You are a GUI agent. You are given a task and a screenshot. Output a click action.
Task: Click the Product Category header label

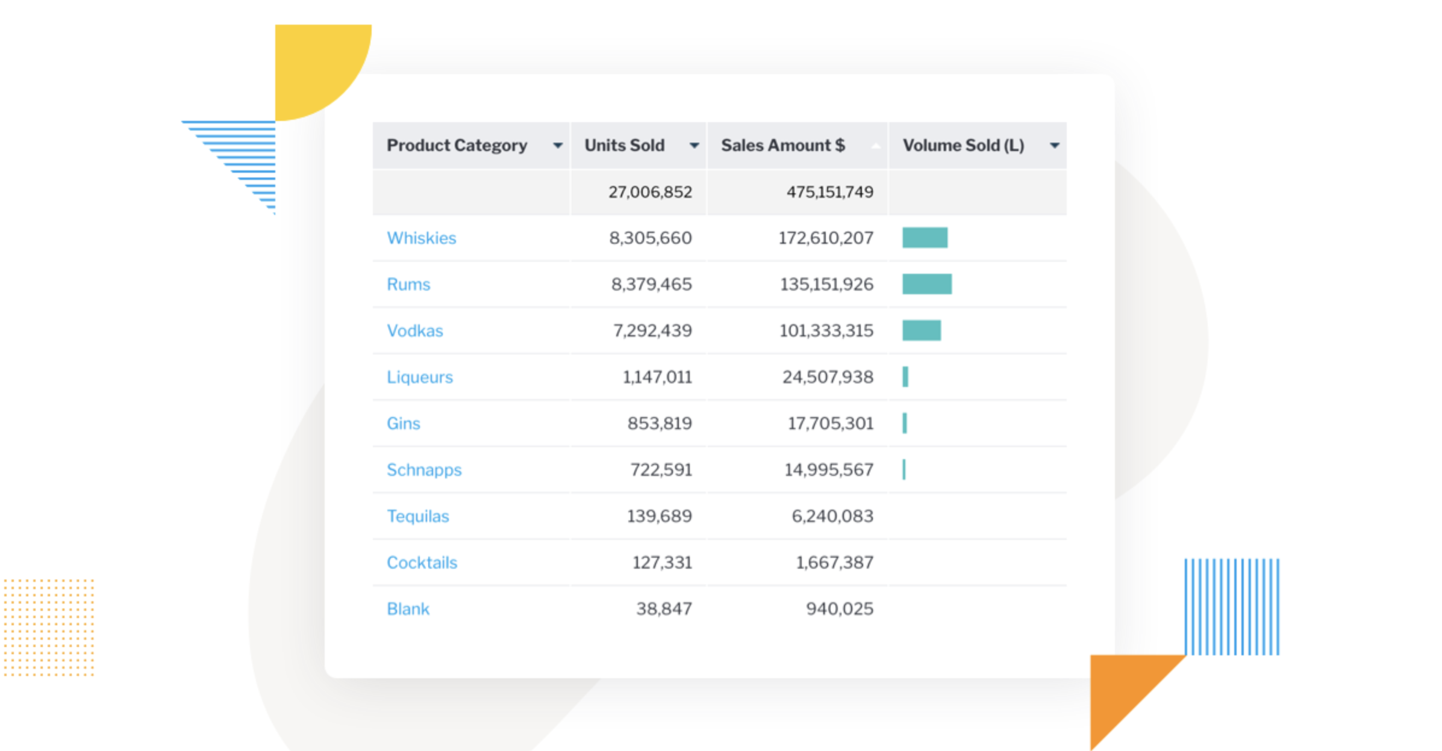[x=457, y=145]
